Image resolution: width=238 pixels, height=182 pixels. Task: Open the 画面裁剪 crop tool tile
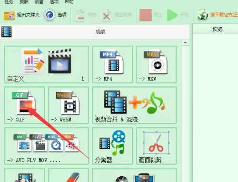click(x=156, y=146)
